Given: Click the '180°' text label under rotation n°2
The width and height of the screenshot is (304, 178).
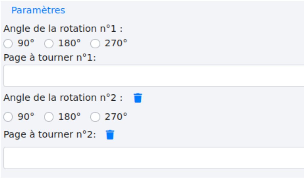Looking at the screenshot, I should pyautogui.click(x=69, y=117).
